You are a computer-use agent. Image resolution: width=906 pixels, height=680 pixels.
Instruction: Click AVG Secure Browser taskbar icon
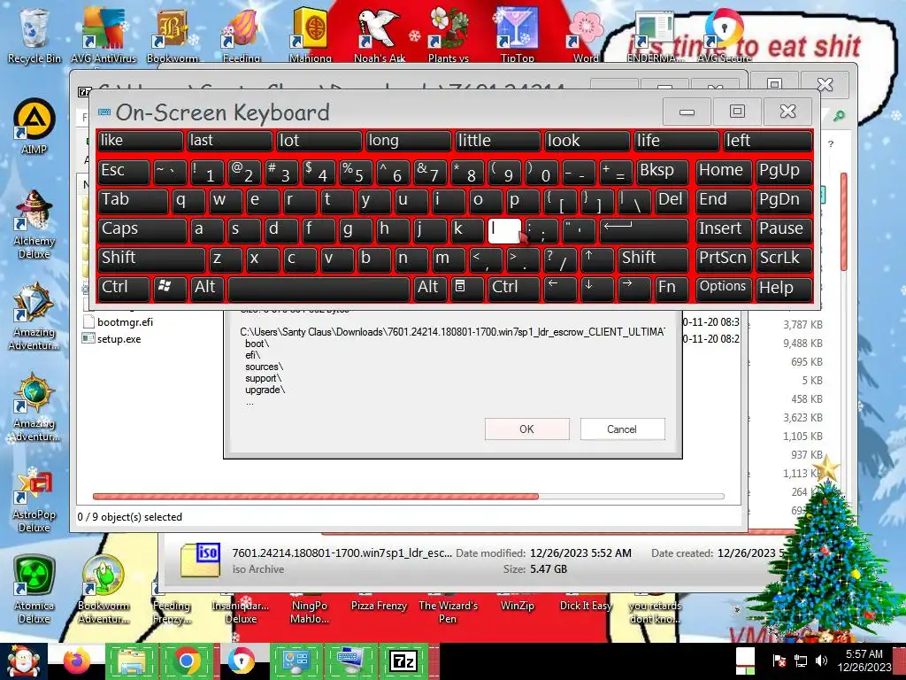click(241, 661)
